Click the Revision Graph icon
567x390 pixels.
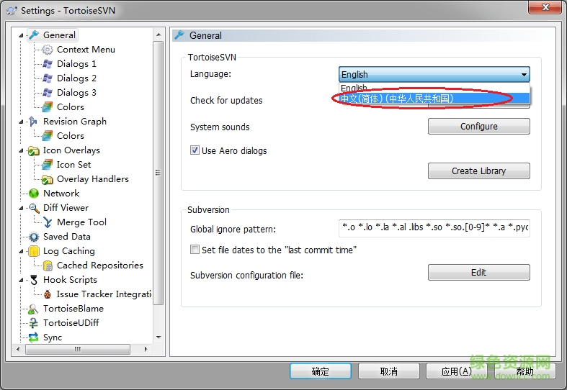click(x=33, y=122)
